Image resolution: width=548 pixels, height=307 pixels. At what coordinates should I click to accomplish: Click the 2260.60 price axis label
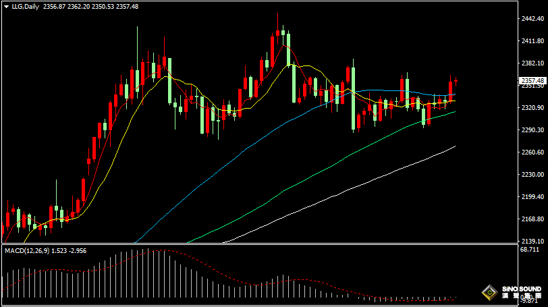pos(532,152)
